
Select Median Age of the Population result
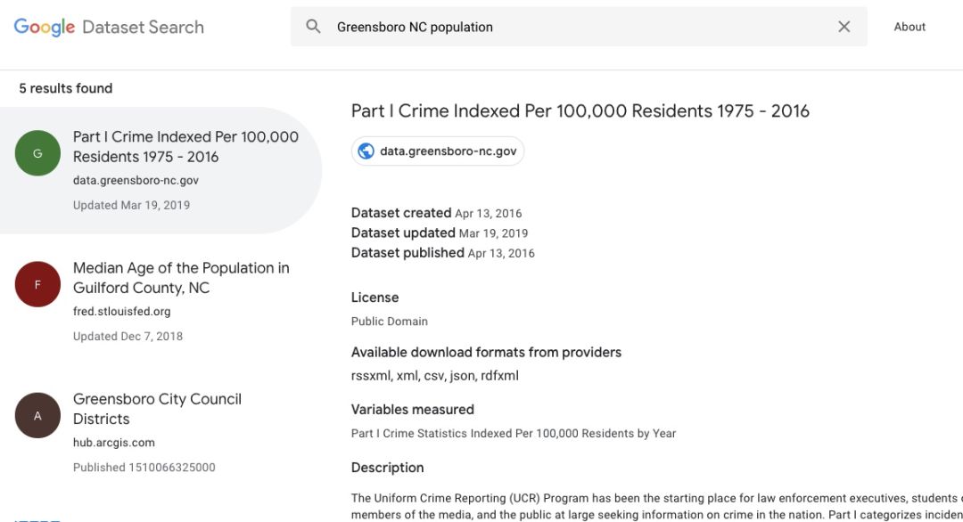[181, 277]
